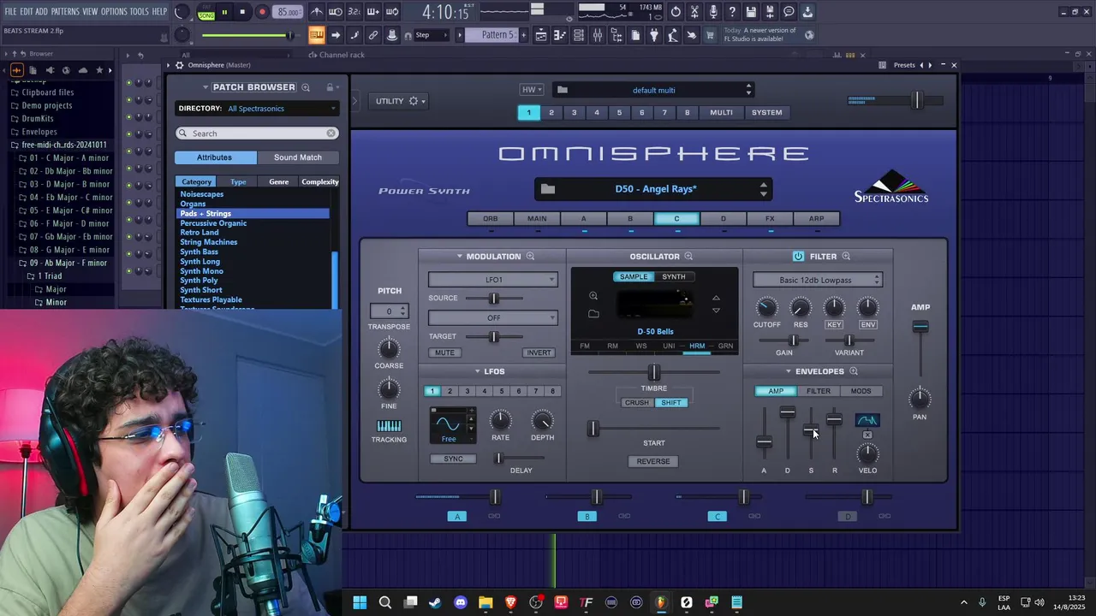This screenshot has height=616, width=1096.
Task: Select the Synth Bass category
Action: [199, 252]
